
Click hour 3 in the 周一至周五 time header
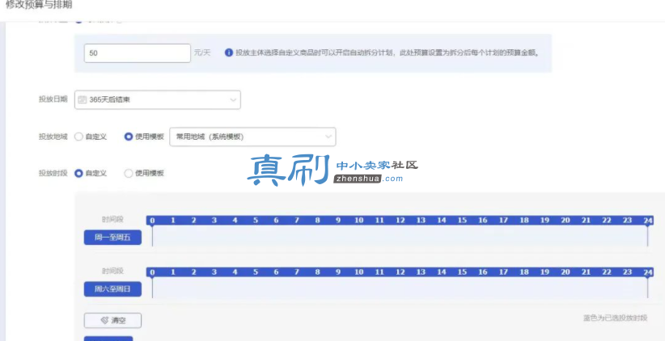pyautogui.click(x=214, y=221)
